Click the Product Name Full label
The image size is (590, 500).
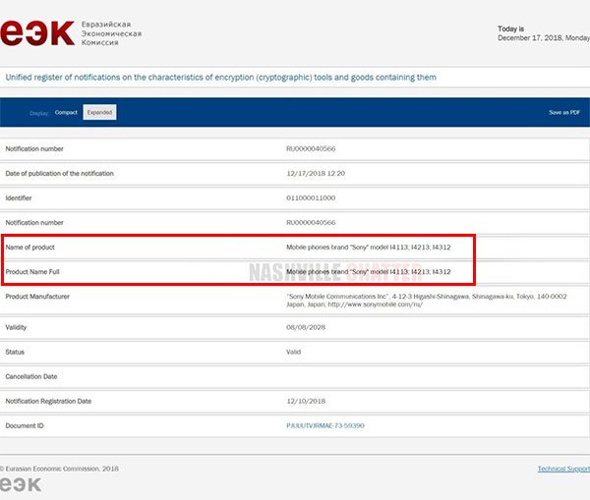click(32, 272)
